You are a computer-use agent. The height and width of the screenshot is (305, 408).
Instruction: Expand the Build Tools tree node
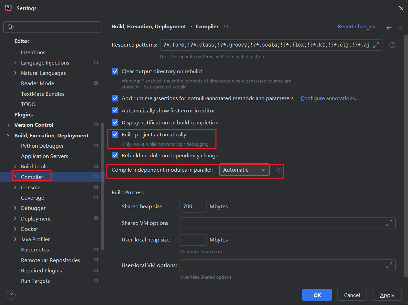click(x=15, y=166)
